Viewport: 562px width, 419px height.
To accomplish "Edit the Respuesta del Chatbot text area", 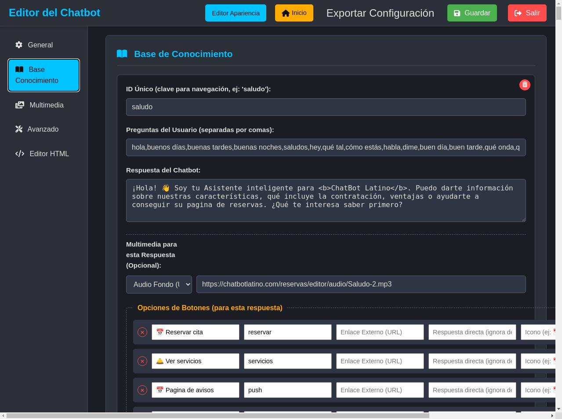I will coord(326,200).
